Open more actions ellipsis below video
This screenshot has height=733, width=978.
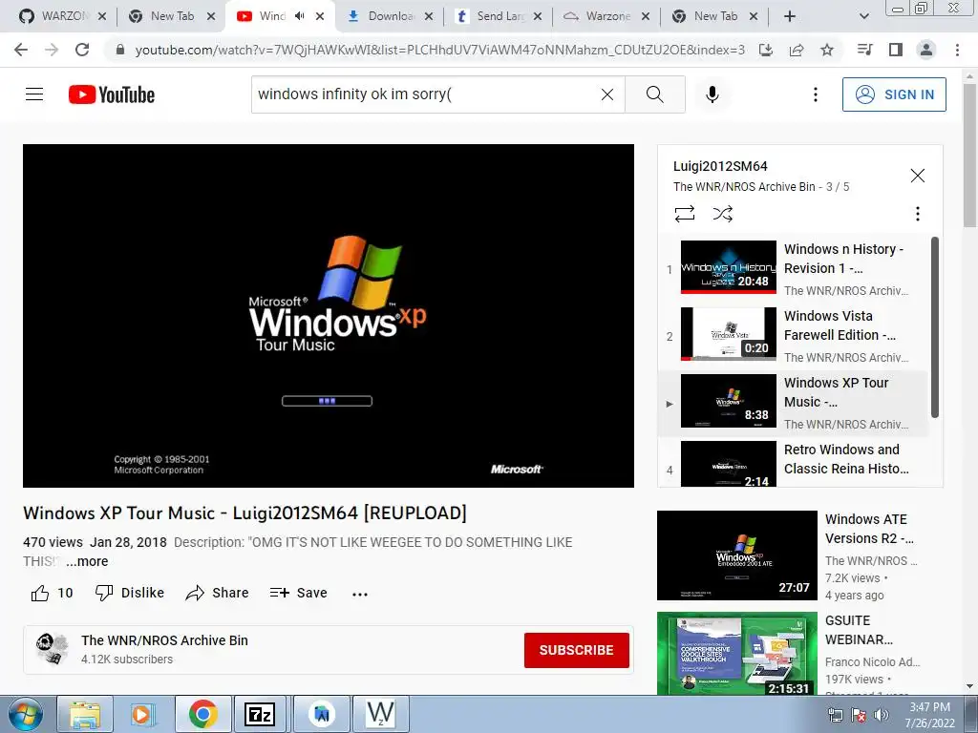tap(360, 594)
